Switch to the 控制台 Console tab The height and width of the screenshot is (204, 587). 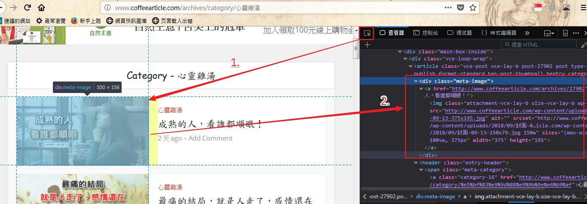click(426, 33)
